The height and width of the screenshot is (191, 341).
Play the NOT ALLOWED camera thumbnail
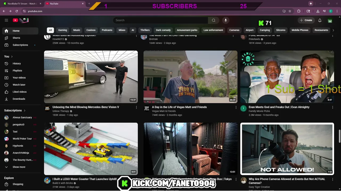(287, 149)
